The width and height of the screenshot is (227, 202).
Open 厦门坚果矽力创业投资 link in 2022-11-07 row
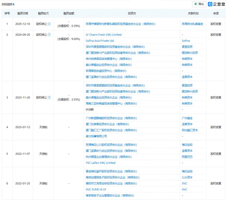click(x=111, y=151)
